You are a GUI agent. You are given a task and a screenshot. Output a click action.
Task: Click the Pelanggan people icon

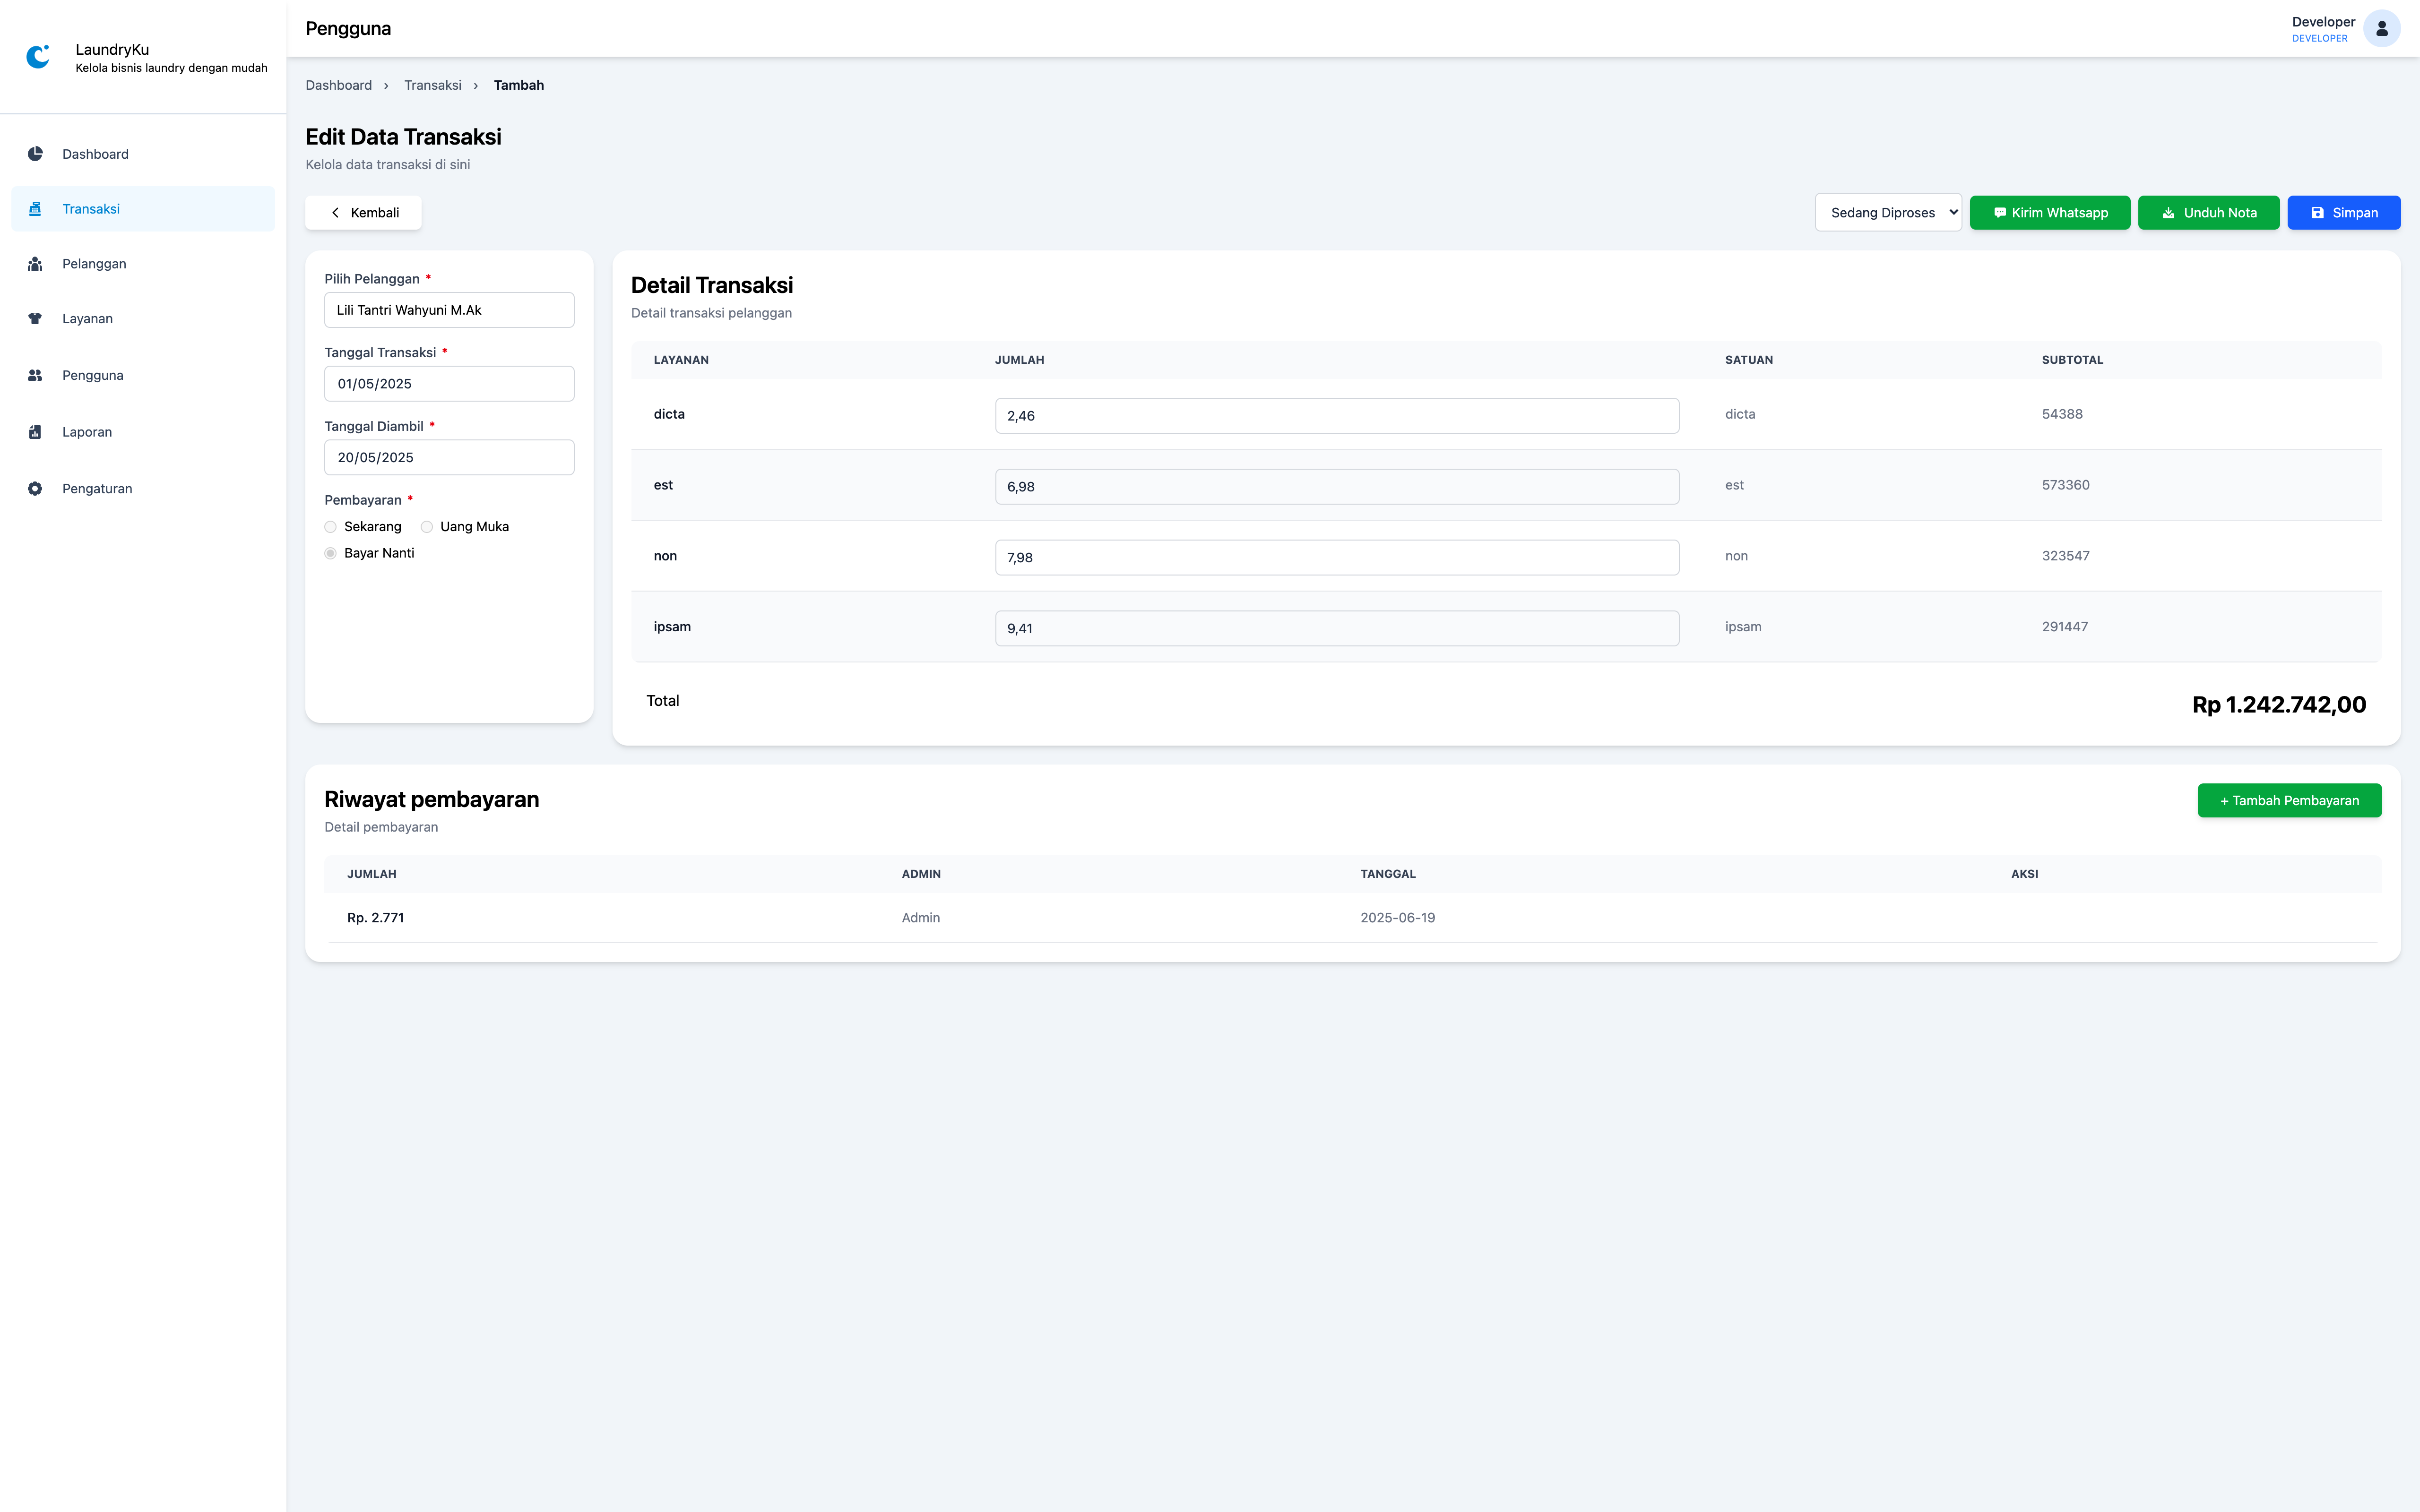coord(35,264)
